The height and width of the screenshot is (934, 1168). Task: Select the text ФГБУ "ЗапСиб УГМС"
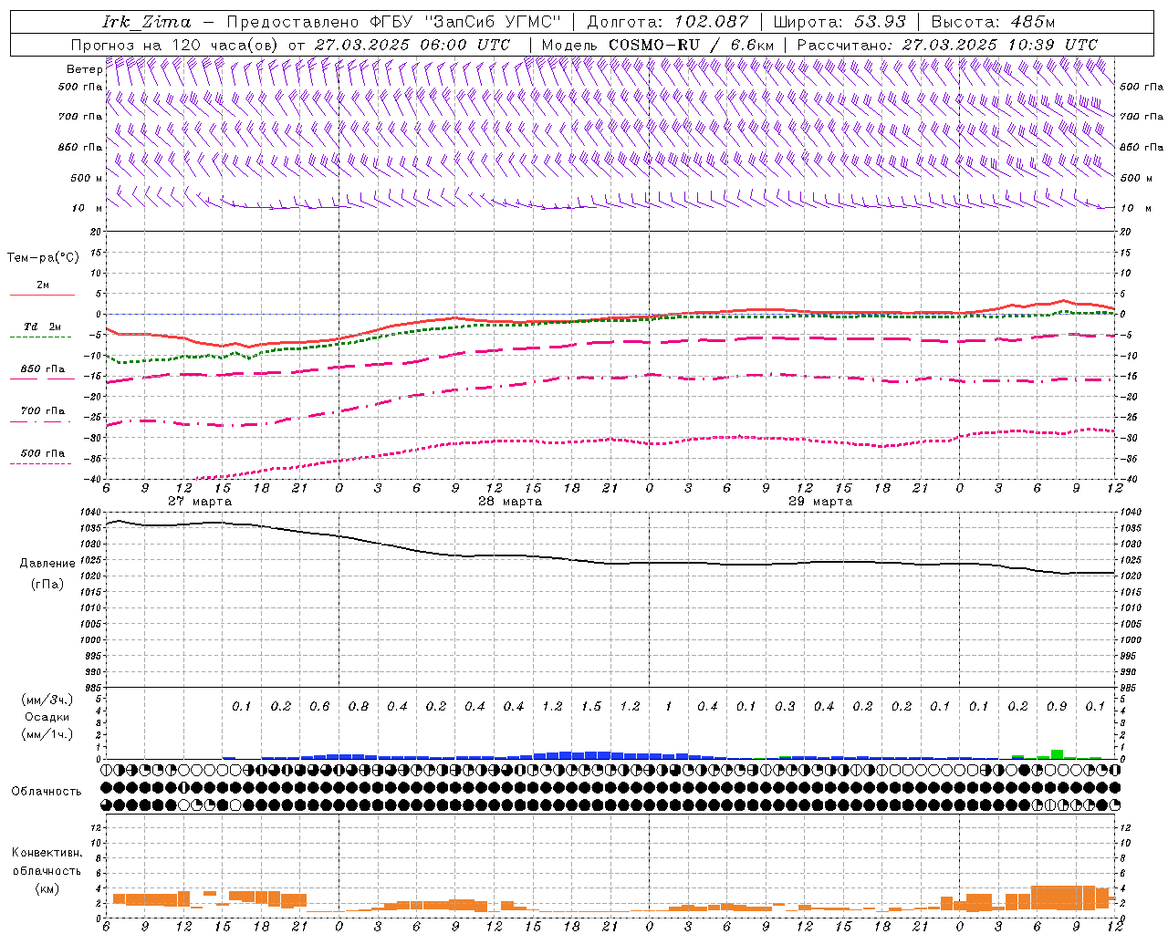point(465,22)
